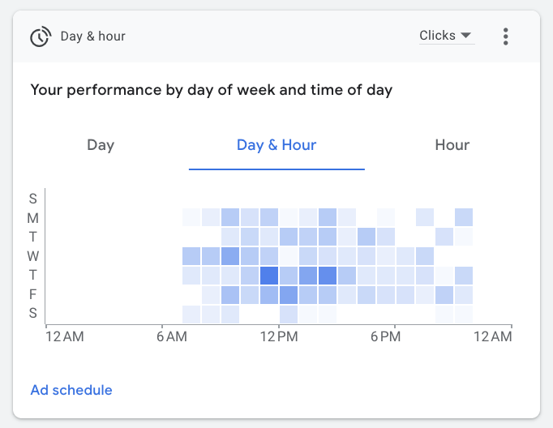The height and width of the screenshot is (428, 553).
Task: Click the 12 PM label on time axis
Action: pyautogui.click(x=278, y=336)
